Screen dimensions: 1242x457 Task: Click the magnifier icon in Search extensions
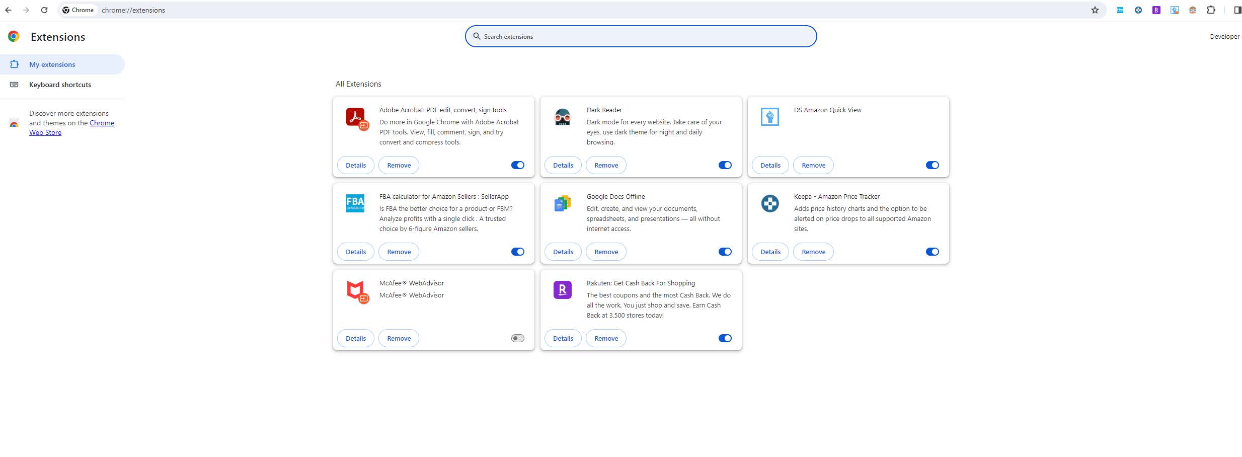[477, 36]
